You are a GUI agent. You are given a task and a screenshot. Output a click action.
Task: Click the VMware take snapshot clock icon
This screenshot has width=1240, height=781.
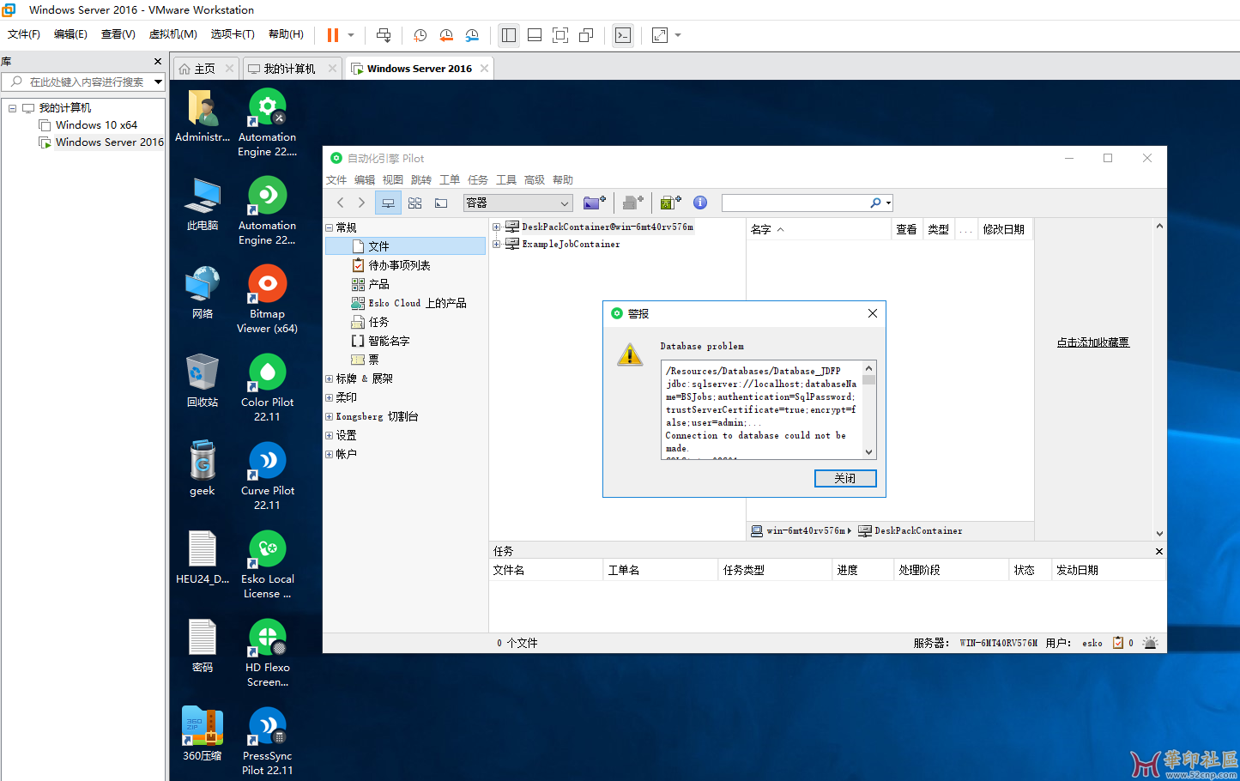pyautogui.click(x=420, y=35)
